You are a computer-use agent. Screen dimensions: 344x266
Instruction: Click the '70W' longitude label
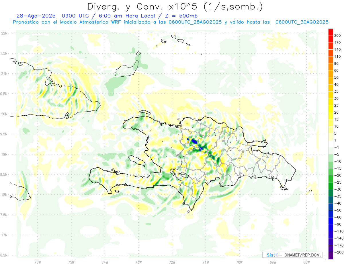(239, 262)
